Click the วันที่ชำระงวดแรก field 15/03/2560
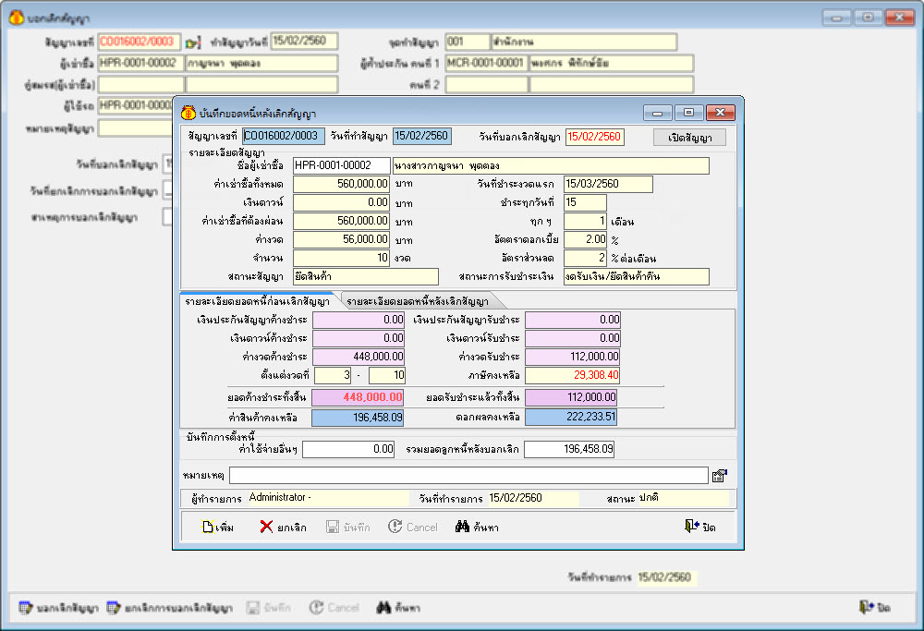The width and height of the screenshot is (924, 631). pos(608,185)
